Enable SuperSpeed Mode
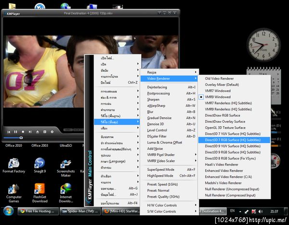 point(169,169)
